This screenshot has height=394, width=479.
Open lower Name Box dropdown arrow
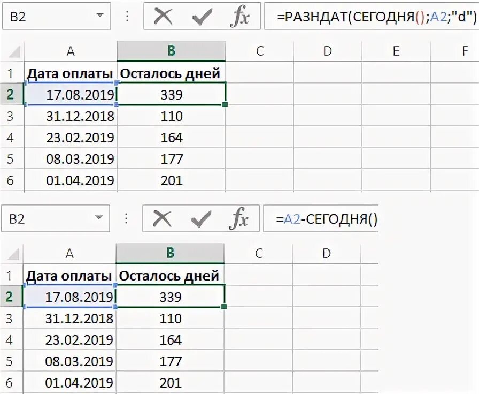(99, 217)
